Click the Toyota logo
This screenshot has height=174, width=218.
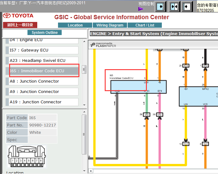(18, 16)
